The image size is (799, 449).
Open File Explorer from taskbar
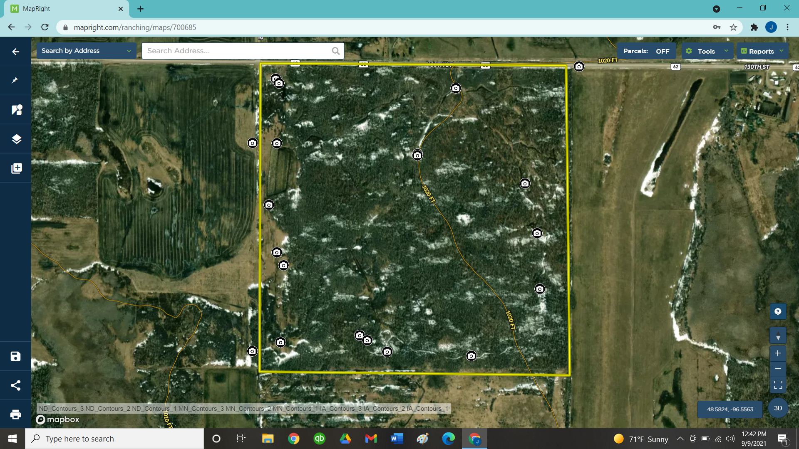coord(268,439)
